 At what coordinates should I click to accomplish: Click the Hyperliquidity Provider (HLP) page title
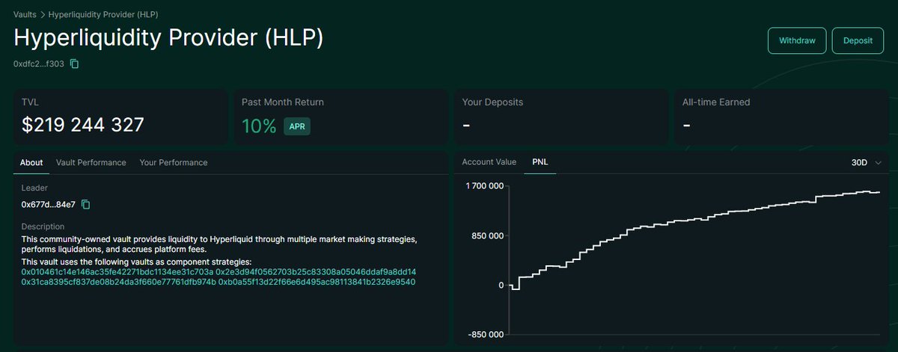click(x=168, y=39)
